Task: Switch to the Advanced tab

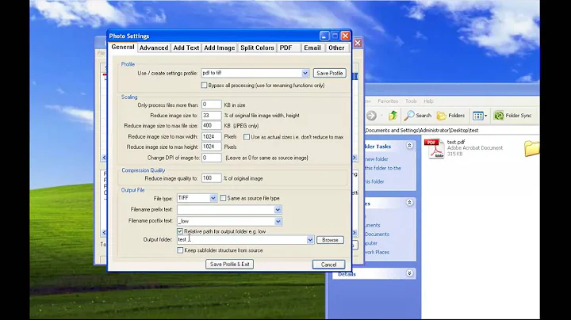Action: coord(154,48)
